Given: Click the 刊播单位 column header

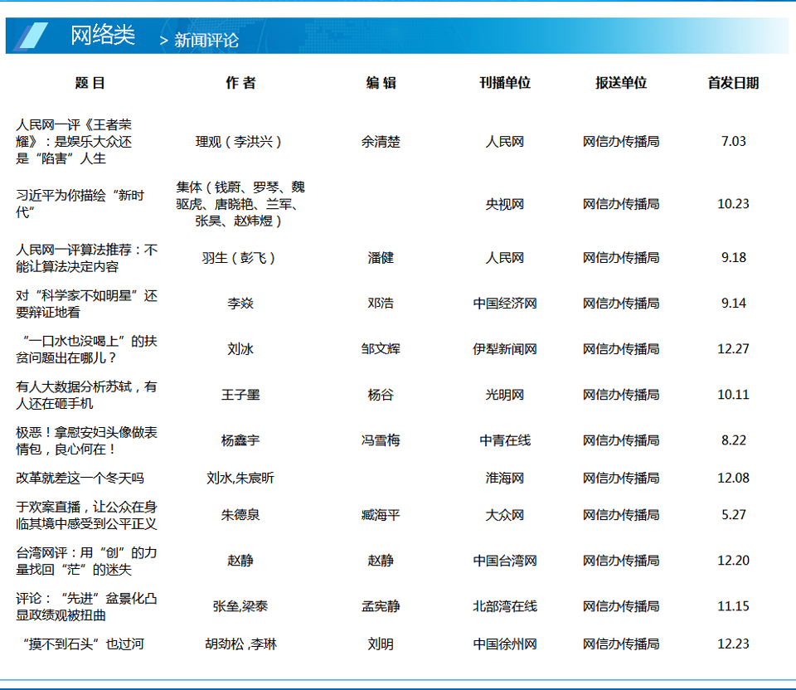Looking at the screenshot, I should [x=504, y=83].
